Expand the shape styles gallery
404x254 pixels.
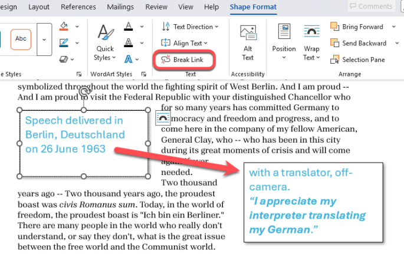click(44, 38)
